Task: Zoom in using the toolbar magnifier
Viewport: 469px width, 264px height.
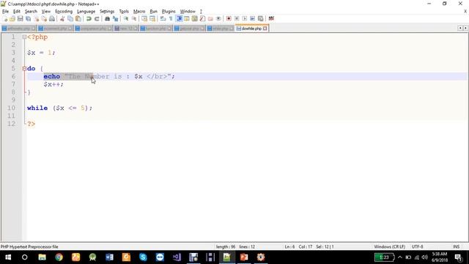Action: click(126, 18)
